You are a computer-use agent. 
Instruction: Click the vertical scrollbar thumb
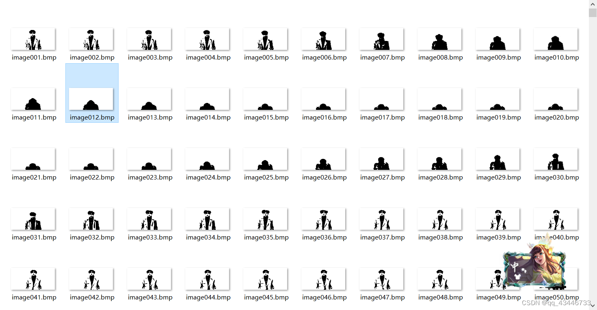(593, 13)
